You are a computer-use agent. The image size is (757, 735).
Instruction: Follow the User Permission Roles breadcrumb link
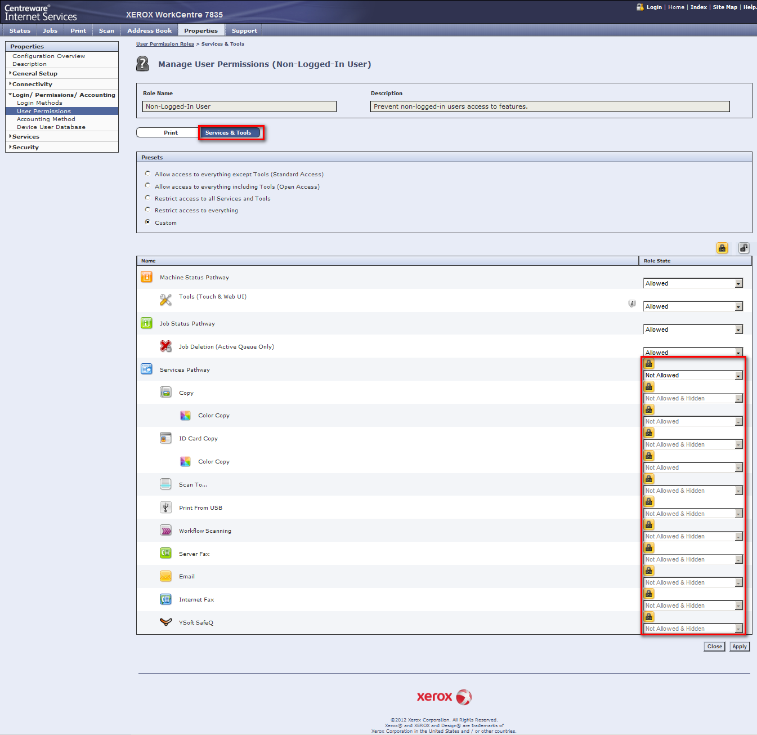[165, 44]
